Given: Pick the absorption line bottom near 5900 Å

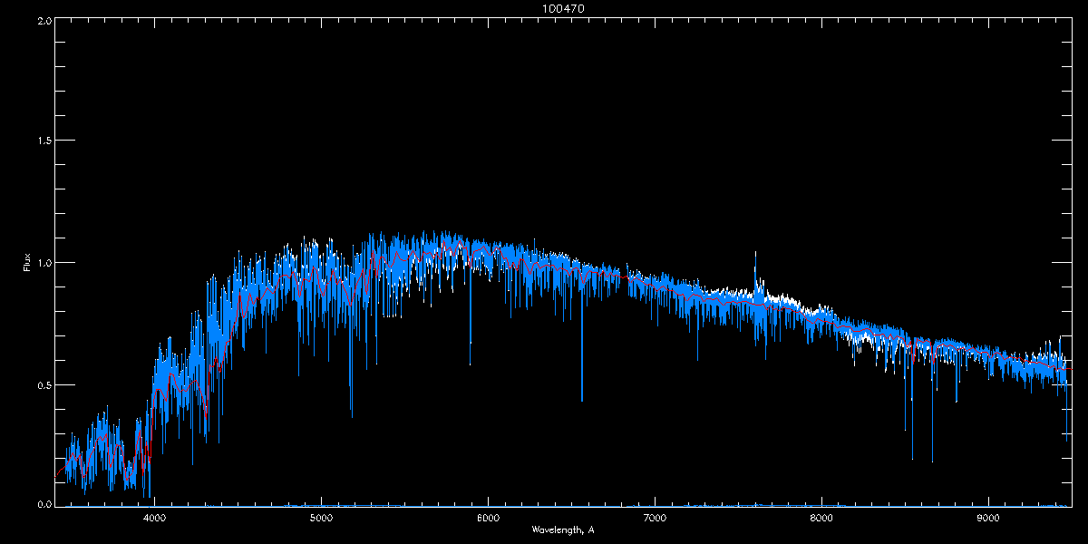Looking at the screenshot, I should (470, 364).
